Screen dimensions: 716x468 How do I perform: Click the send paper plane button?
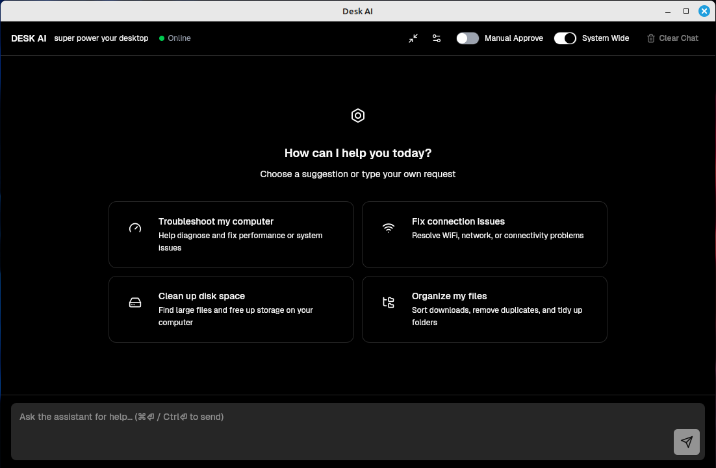point(687,441)
